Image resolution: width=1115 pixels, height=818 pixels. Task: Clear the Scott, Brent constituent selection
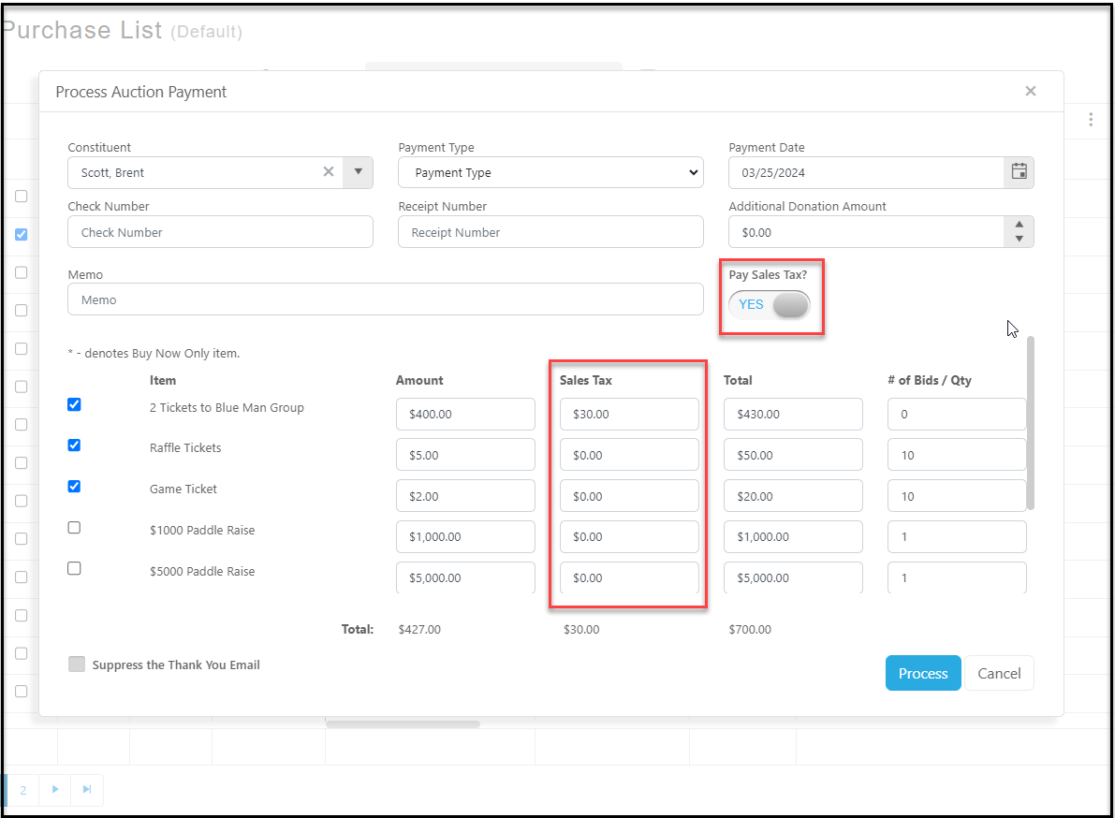pyautogui.click(x=329, y=172)
